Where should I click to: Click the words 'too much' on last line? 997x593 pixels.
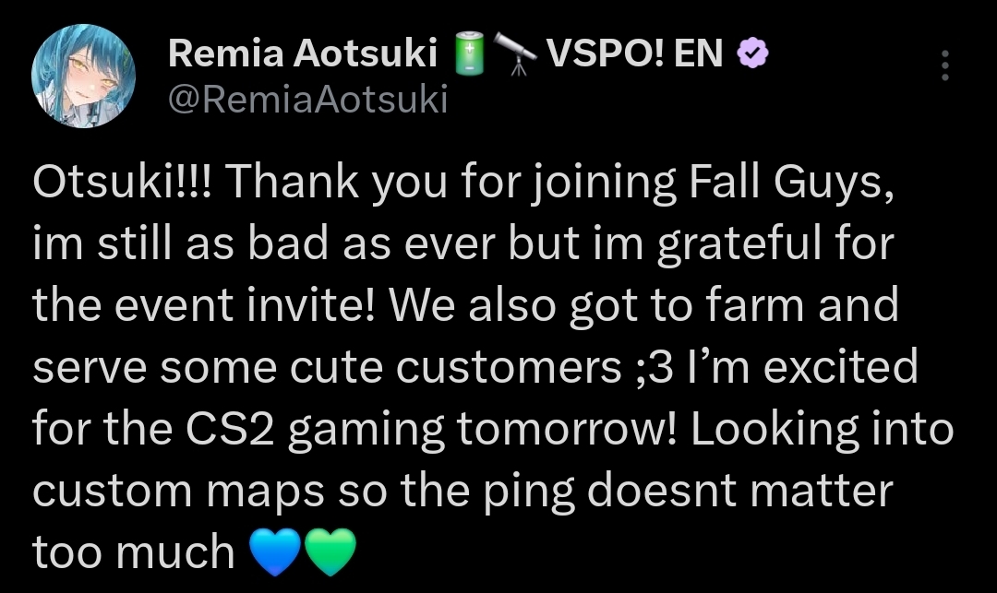click(x=134, y=551)
